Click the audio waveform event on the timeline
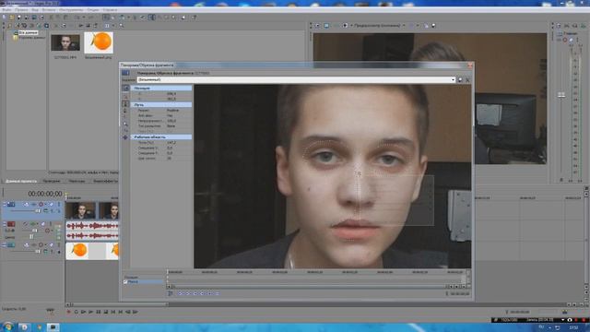 pos(92,231)
